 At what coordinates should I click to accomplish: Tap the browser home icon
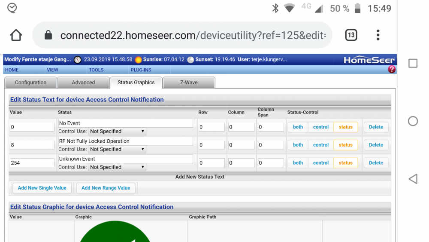(x=16, y=35)
